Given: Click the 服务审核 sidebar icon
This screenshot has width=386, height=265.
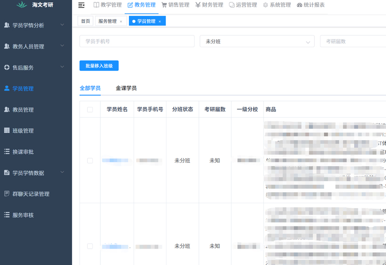Looking at the screenshot, I should 7,215.
